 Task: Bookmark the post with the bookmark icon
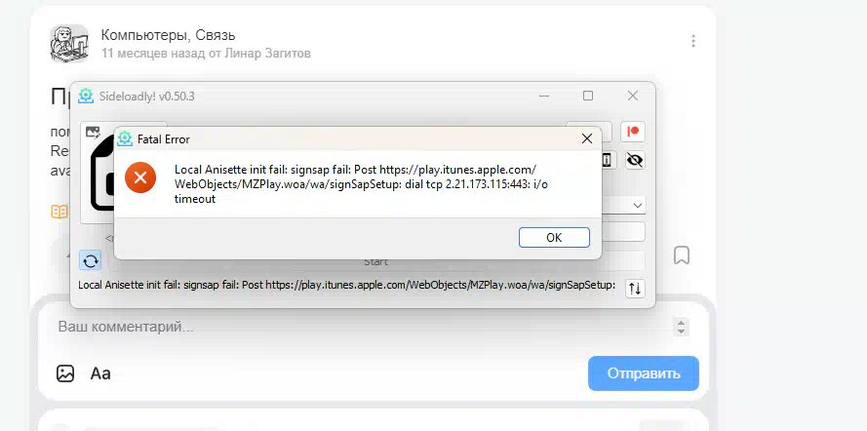(681, 255)
